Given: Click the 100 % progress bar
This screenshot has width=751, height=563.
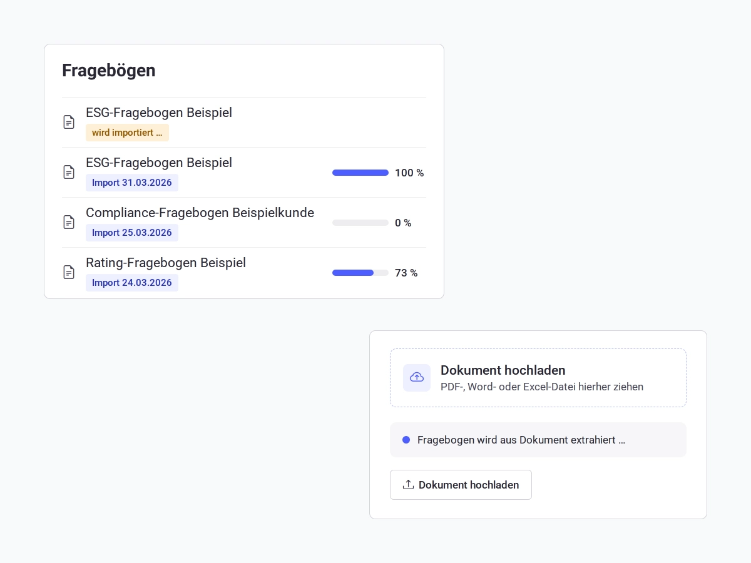Looking at the screenshot, I should (360, 173).
